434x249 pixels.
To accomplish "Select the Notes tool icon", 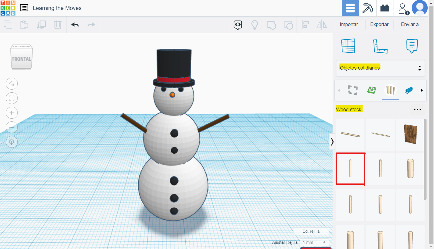I will (412, 46).
